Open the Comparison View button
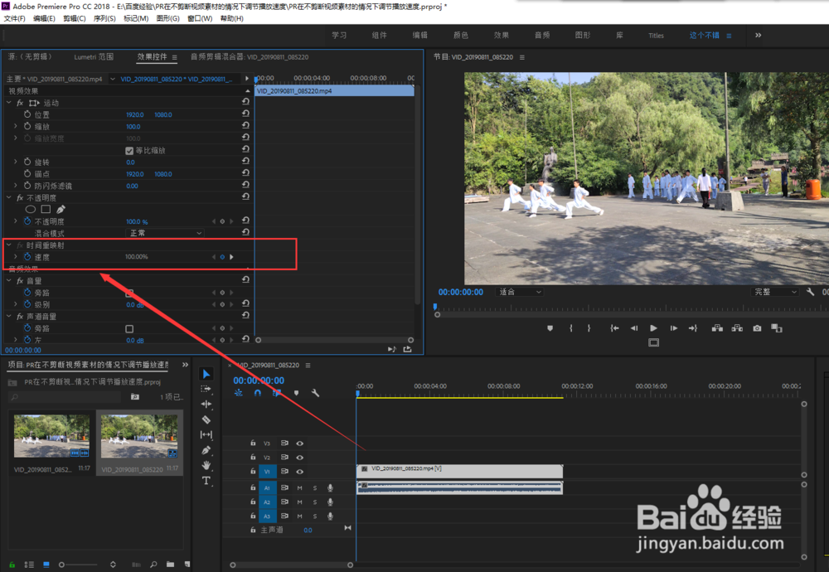Screen dimensions: 829x572 (777, 328)
